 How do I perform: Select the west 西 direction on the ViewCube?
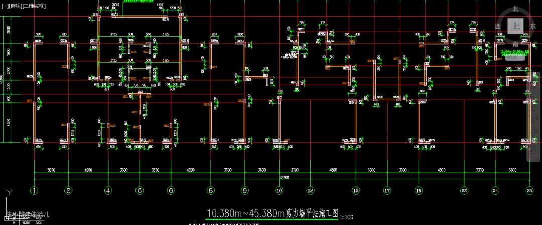click(x=497, y=26)
